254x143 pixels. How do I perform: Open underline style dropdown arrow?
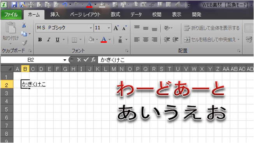[64, 40]
